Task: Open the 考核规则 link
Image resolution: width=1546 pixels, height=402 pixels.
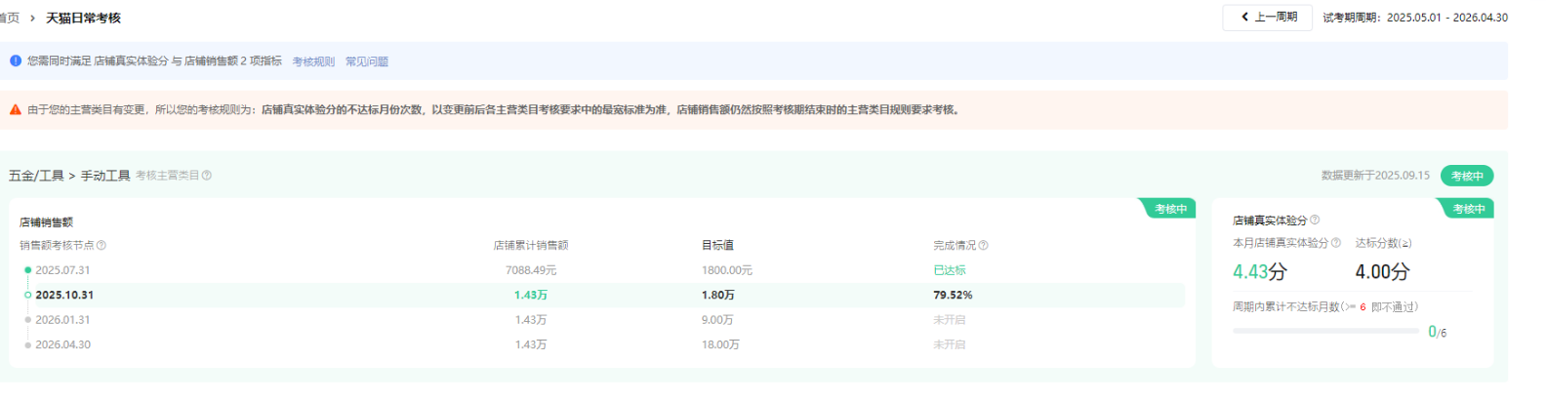Action: tap(313, 61)
